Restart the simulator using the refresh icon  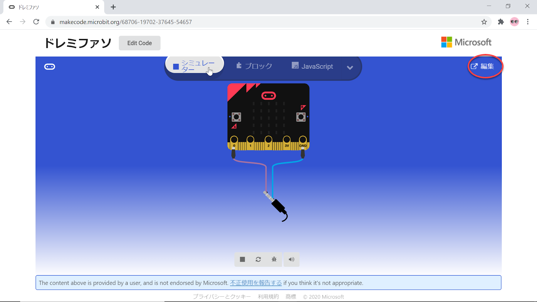[x=258, y=259]
